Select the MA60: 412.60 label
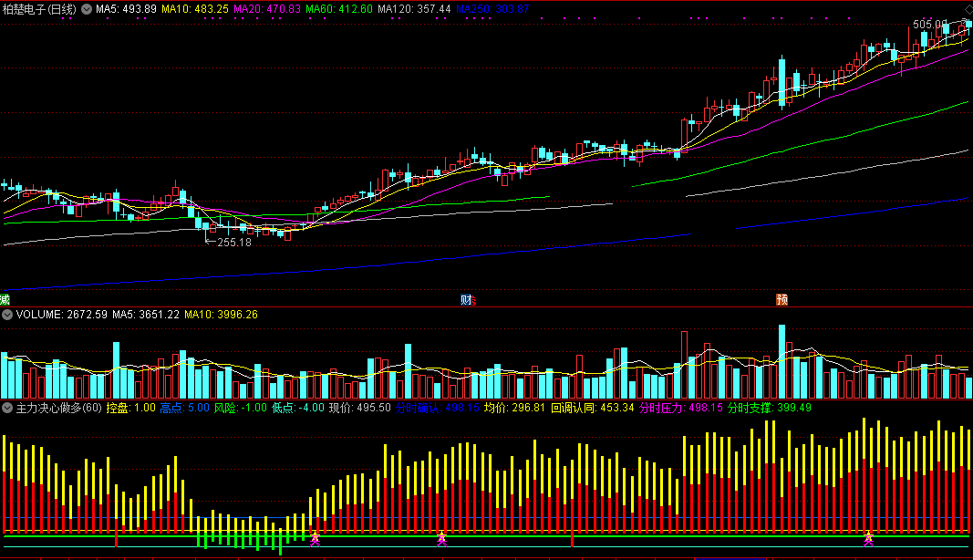Screen dimensions: 973x560 click(339, 9)
